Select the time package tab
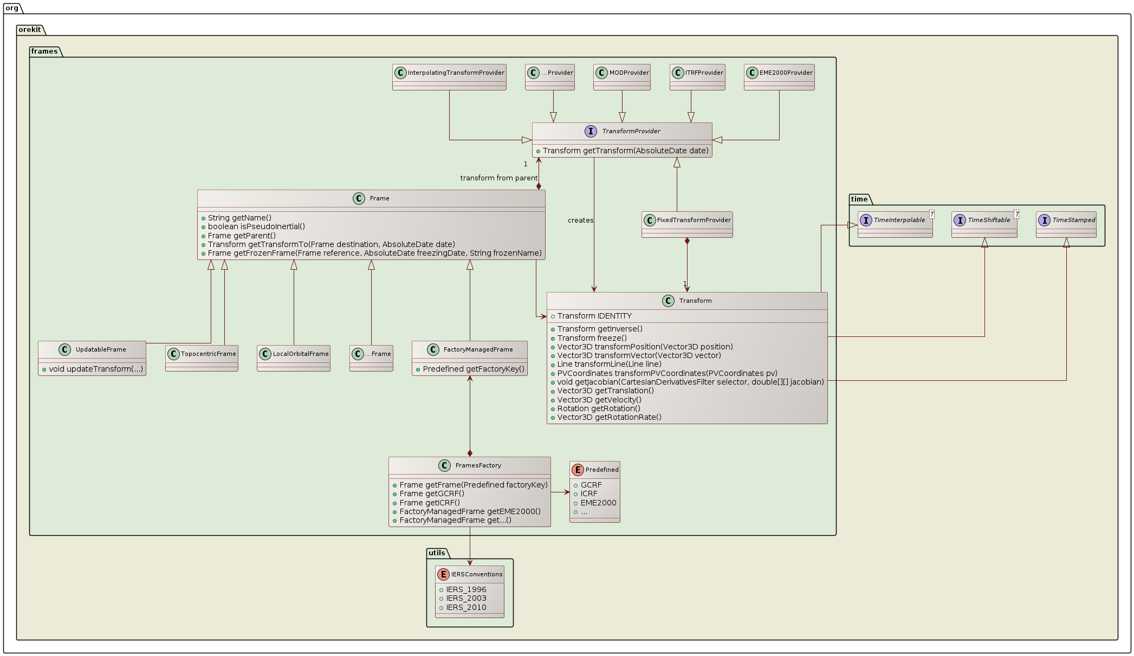1134x656 pixels. coord(859,199)
